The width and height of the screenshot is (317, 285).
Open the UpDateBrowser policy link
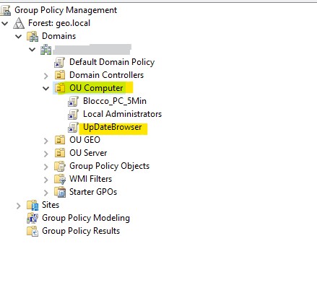coord(113,127)
